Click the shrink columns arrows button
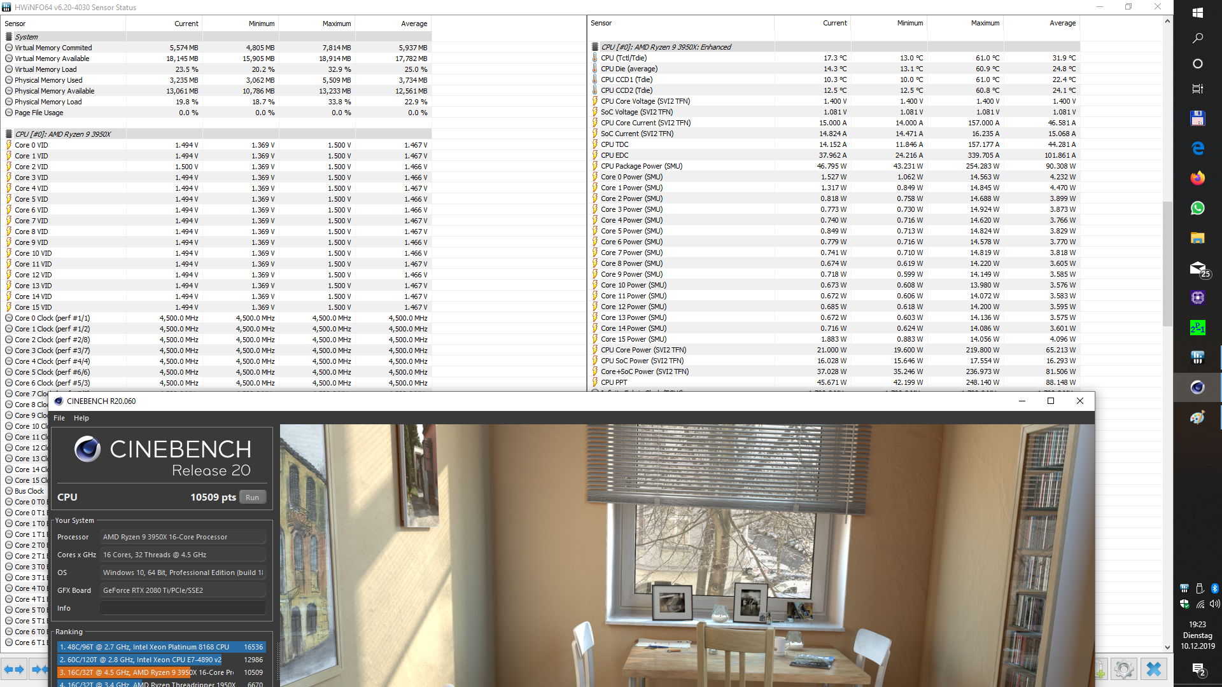The height and width of the screenshot is (687, 1222). (x=39, y=669)
